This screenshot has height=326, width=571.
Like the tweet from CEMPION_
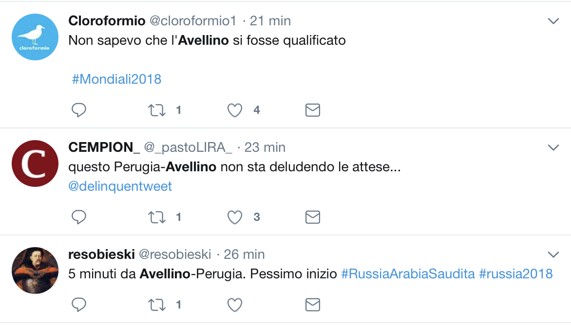pos(235,217)
